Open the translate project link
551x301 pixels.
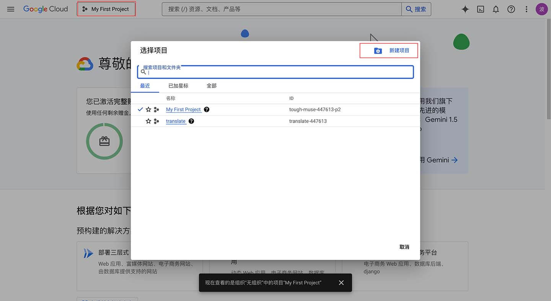176,121
